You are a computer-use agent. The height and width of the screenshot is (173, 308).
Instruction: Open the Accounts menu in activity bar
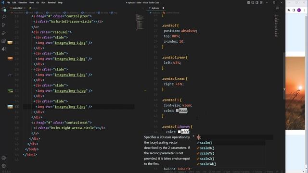point(4,158)
